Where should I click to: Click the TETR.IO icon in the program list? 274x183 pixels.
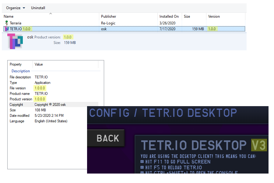[x=7, y=29]
